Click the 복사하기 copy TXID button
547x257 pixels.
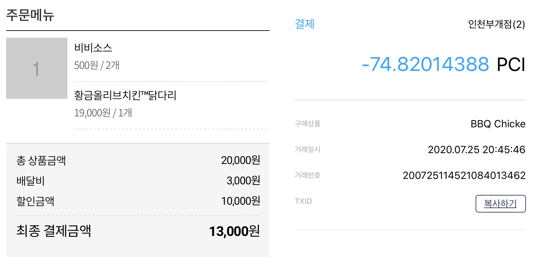pos(500,204)
